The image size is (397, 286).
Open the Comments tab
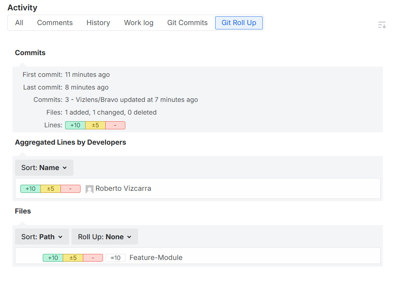pyautogui.click(x=55, y=23)
